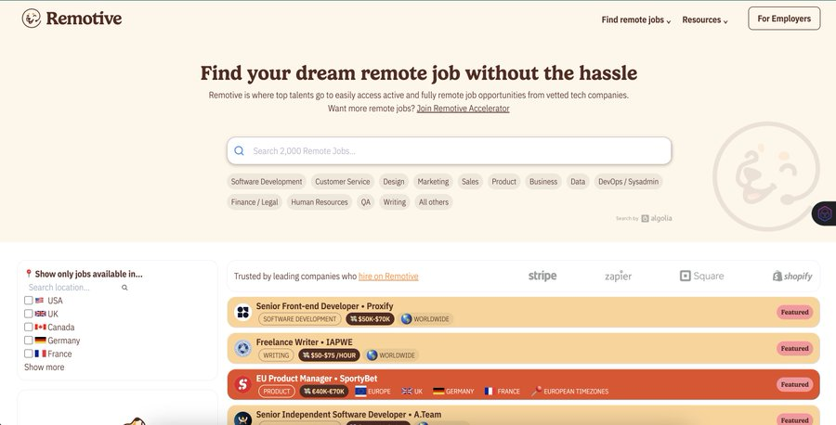The image size is (836, 425).
Task: Click the Remotive logo icon
Action: 32,19
